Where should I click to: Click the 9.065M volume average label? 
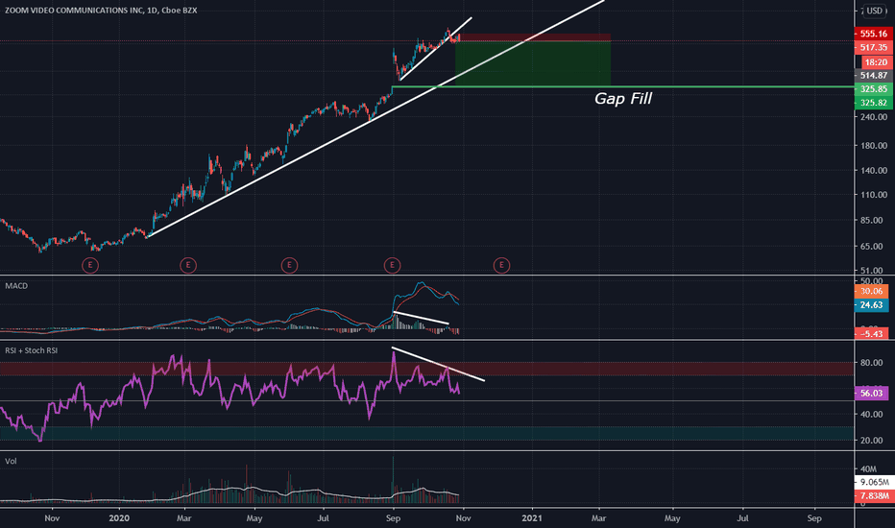point(874,482)
